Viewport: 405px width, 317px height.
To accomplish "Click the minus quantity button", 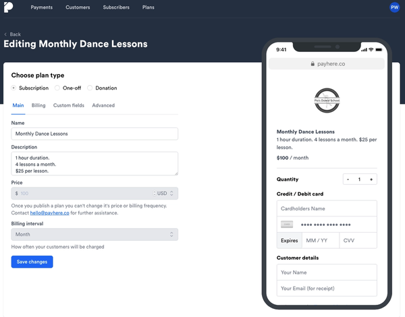I will (348, 179).
